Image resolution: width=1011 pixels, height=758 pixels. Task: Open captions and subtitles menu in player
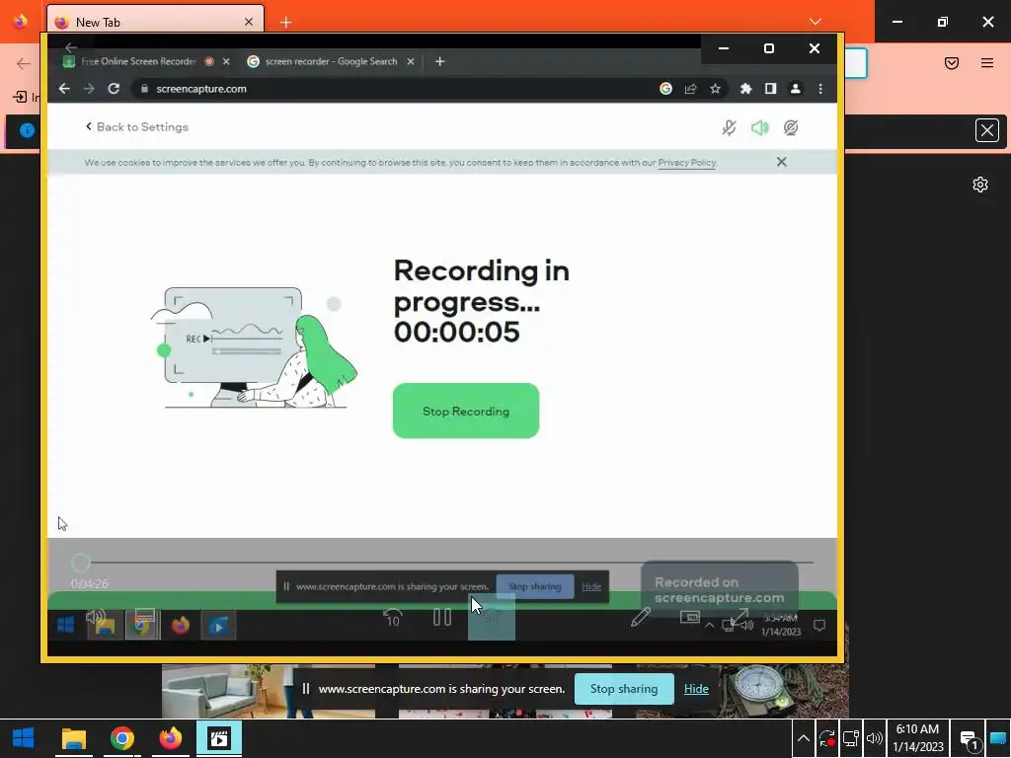(x=145, y=616)
